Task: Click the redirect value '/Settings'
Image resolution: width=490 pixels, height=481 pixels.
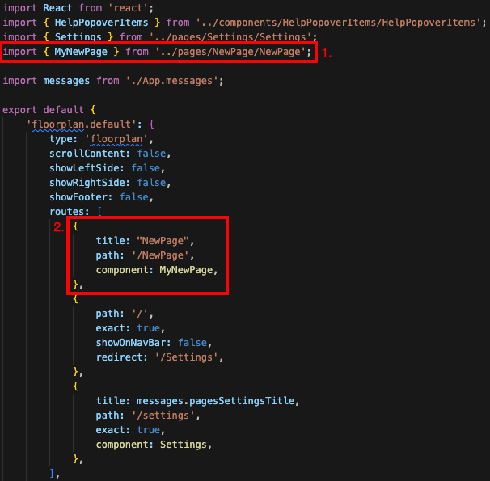Action: (x=186, y=357)
